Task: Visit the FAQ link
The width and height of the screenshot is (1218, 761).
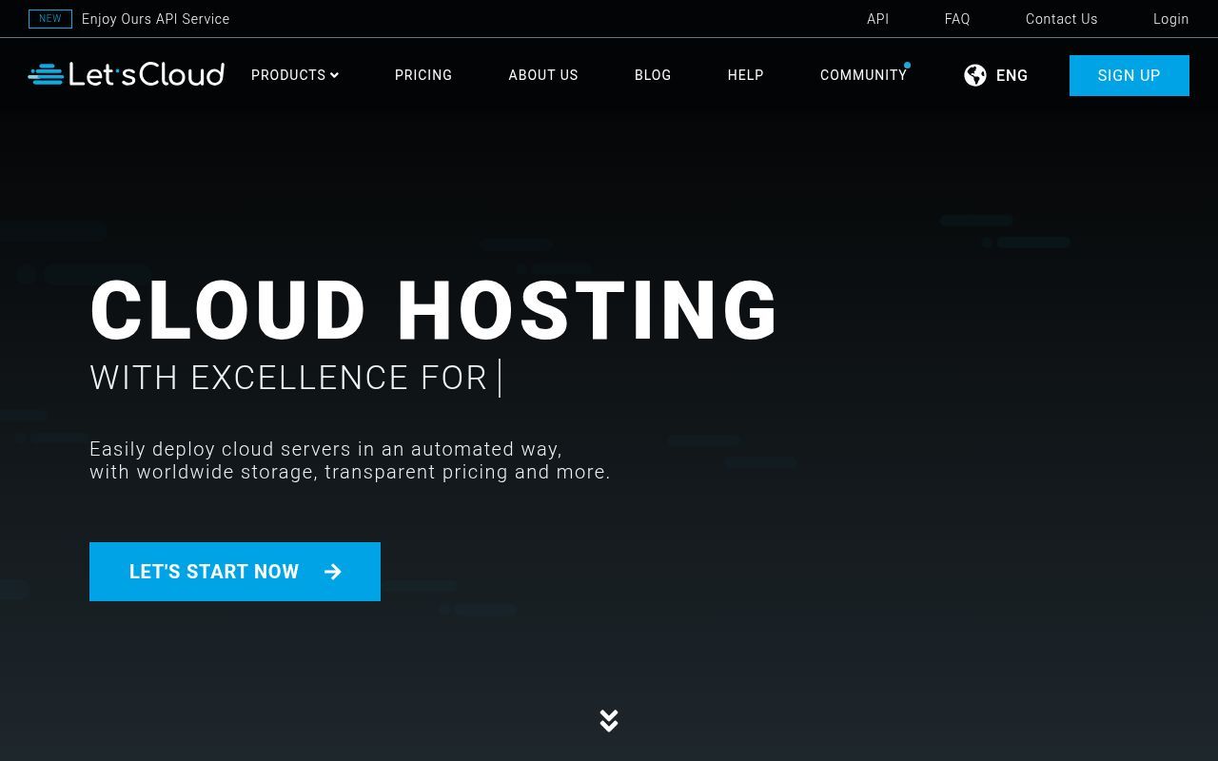Action: coord(957,19)
